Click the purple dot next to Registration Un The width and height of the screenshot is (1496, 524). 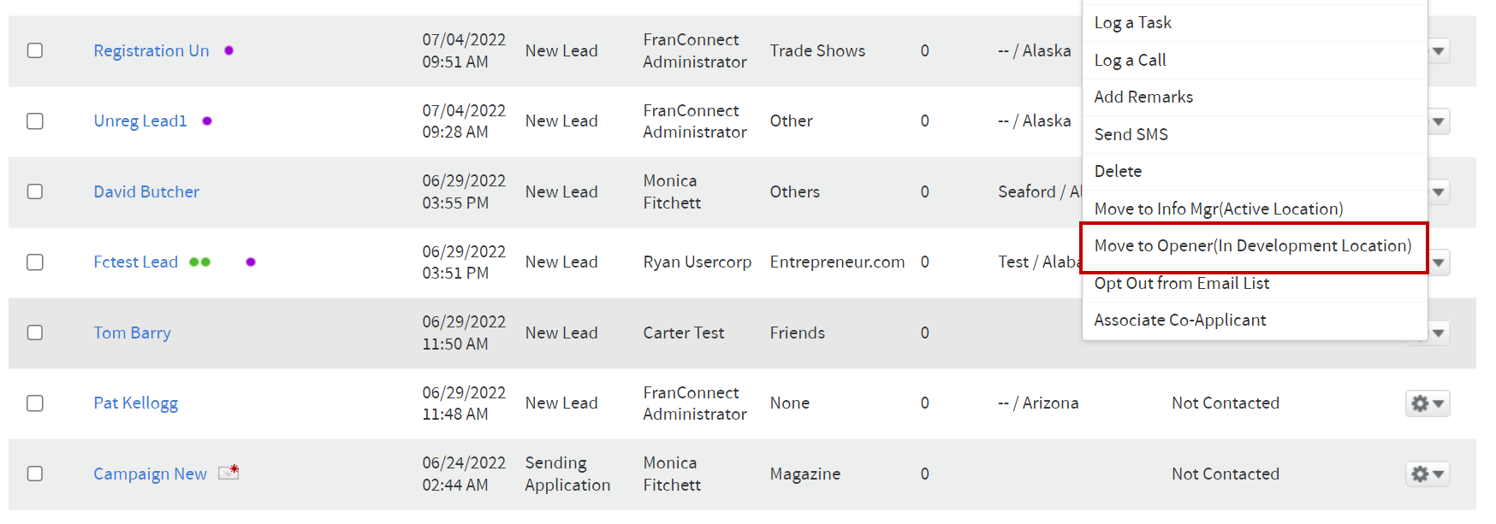[x=229, y=50]
